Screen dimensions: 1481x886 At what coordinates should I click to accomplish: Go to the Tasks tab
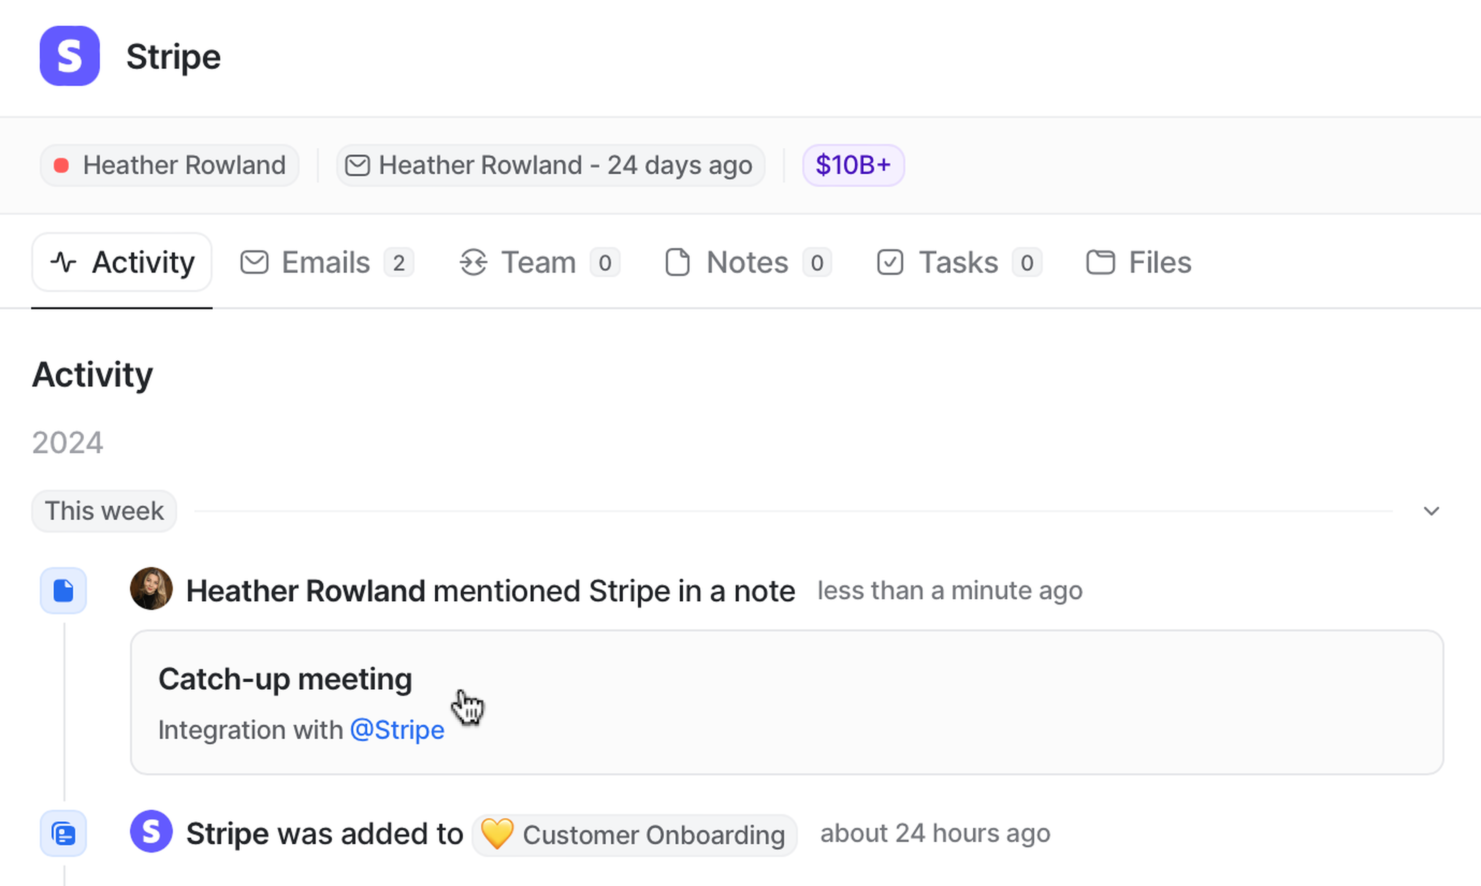point(959,263)
